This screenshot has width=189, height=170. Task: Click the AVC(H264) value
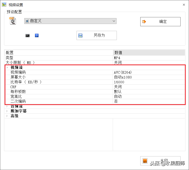click(x=123, y=72)
